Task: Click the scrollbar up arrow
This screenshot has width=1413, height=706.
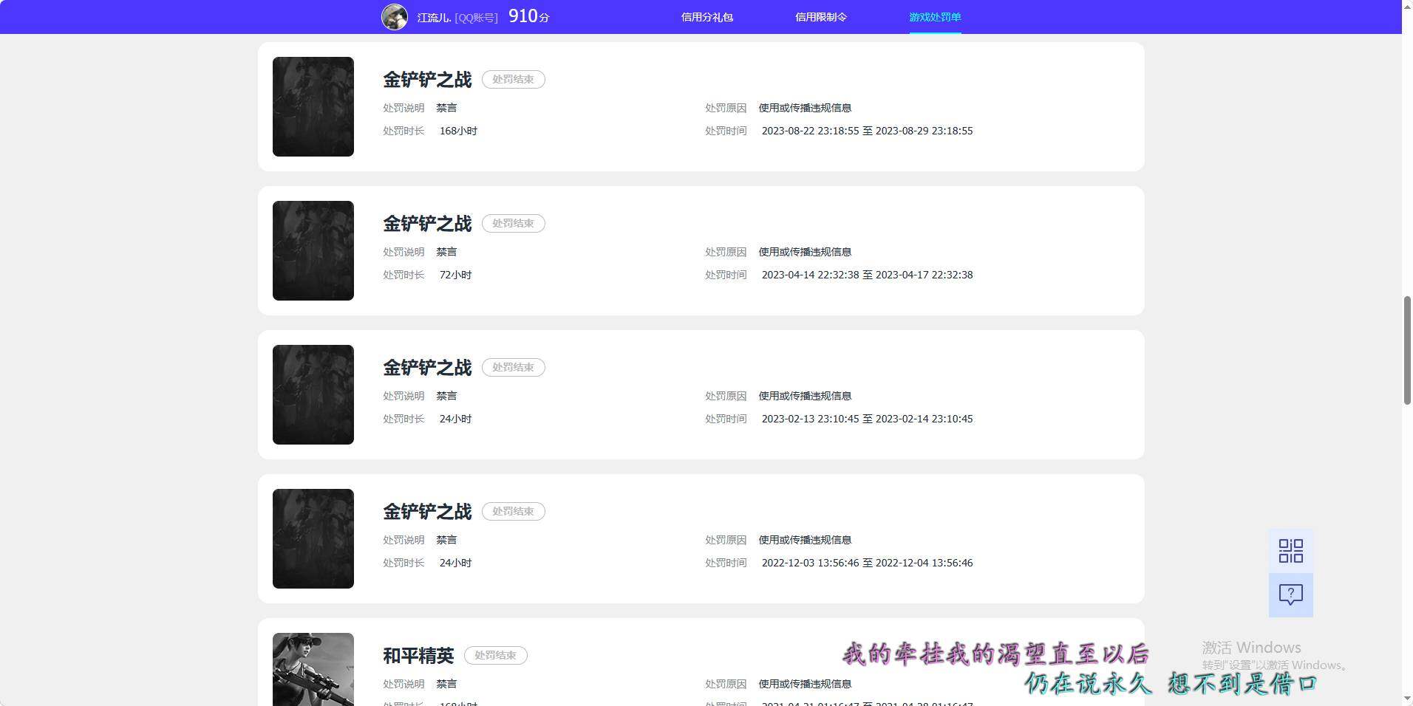Action: click(x=1407, y=6)
